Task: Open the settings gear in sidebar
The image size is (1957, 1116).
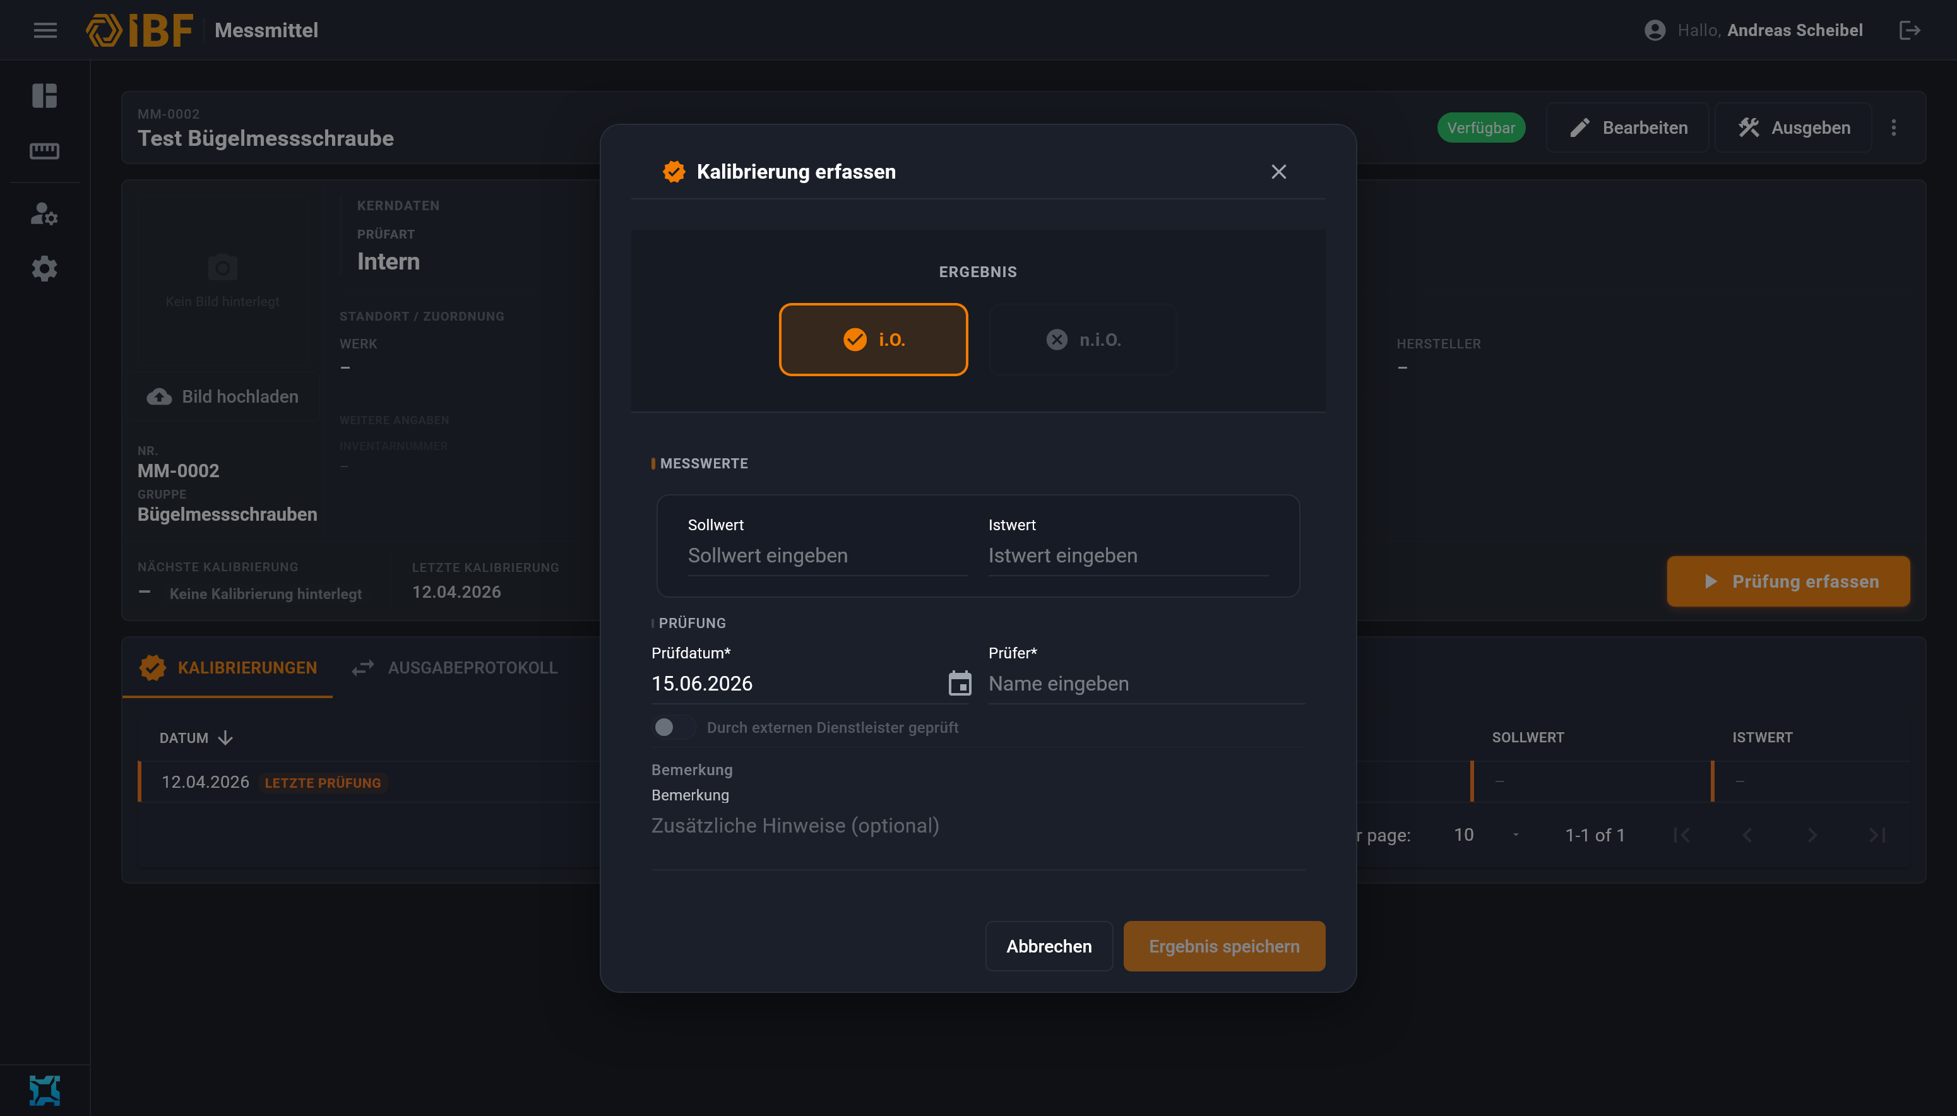Action: 44,269
